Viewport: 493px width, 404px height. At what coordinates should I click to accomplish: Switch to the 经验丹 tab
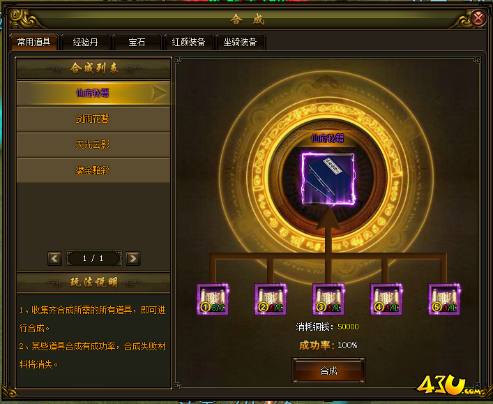[x=86, y=42]
